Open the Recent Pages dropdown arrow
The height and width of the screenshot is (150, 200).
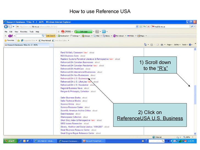tap(13, 27)
